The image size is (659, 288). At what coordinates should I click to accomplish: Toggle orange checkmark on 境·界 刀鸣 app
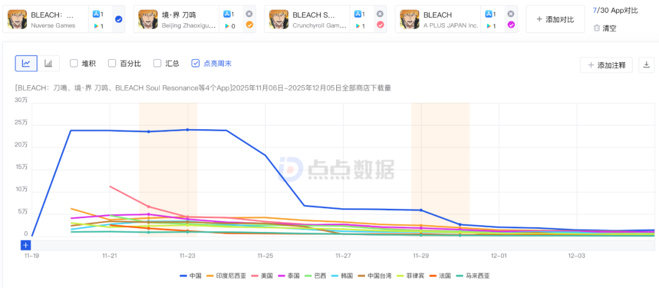click(249, 25)
